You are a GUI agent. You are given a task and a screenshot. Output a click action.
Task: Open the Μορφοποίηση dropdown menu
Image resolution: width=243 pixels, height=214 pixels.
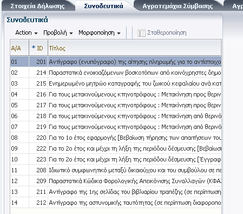[x=100, y=33]
